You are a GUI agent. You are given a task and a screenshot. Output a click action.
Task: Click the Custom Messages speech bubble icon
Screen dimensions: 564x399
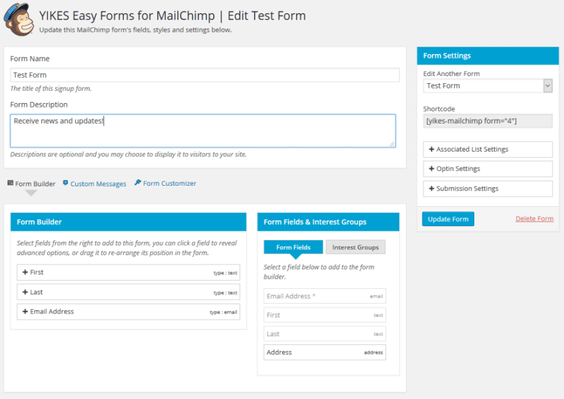coord(65,183)
